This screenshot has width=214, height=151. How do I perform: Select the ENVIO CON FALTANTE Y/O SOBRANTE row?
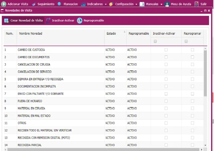(104, 94)
